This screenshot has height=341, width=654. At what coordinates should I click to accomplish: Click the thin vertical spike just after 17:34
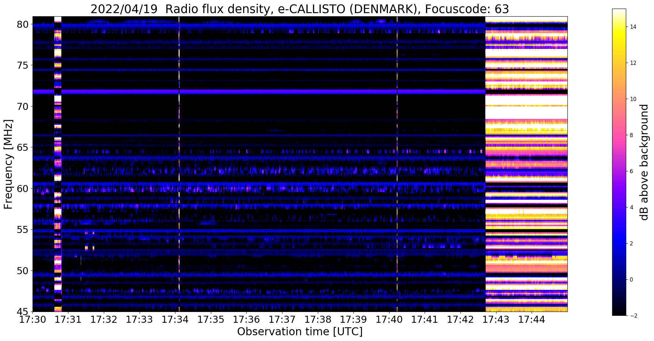179,164
